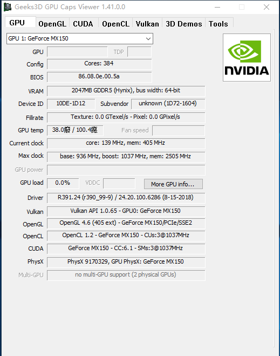Close the GPU Caps Viewer window

click(x=267, y=7)
